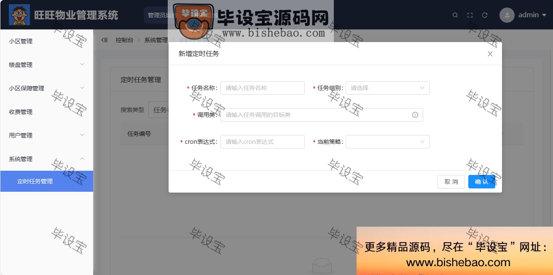Image resolution: width=553 pixels, height=275 pixels.
Task: Click the 旺旺物业管理系统 title text
Action: click(76, 15)
